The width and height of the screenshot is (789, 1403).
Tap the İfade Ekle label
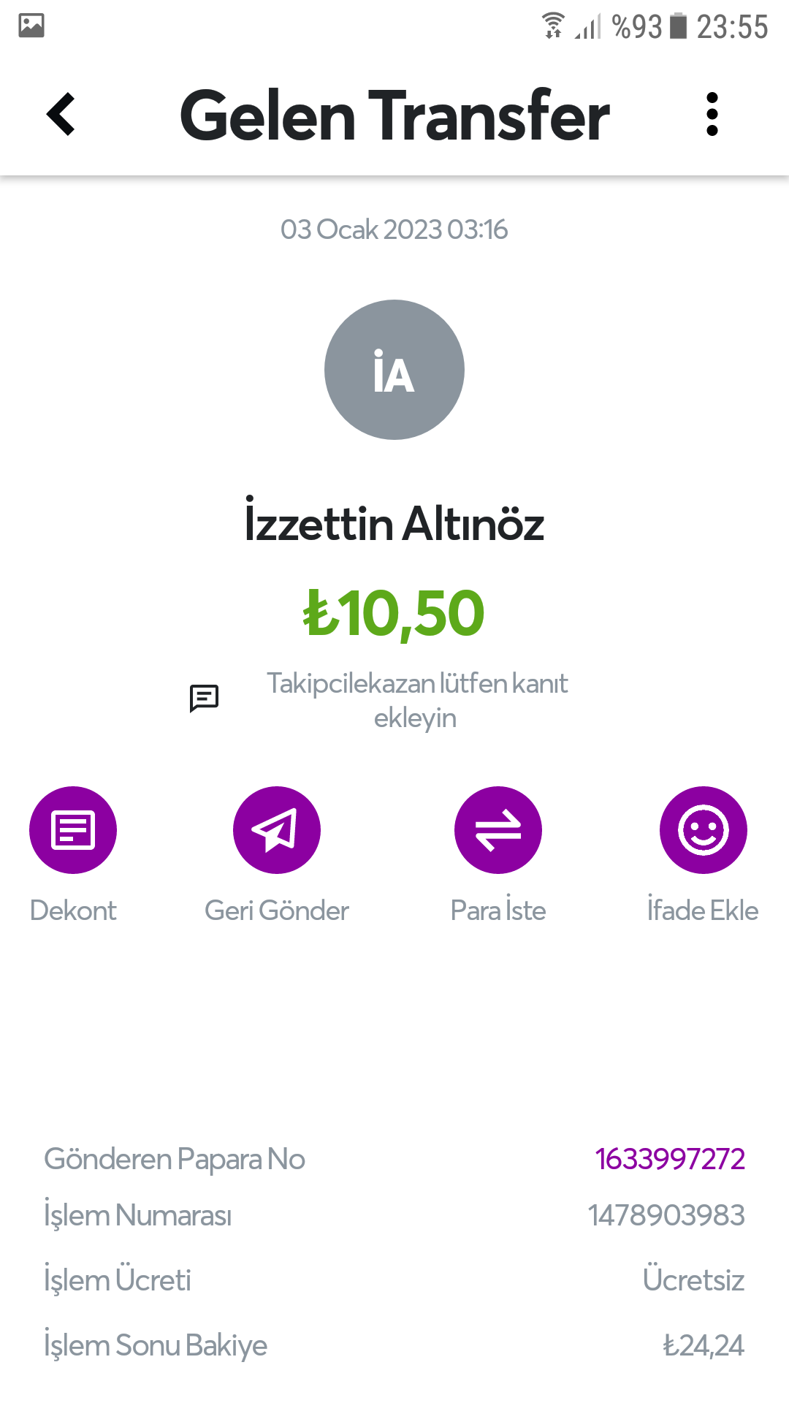703,910
